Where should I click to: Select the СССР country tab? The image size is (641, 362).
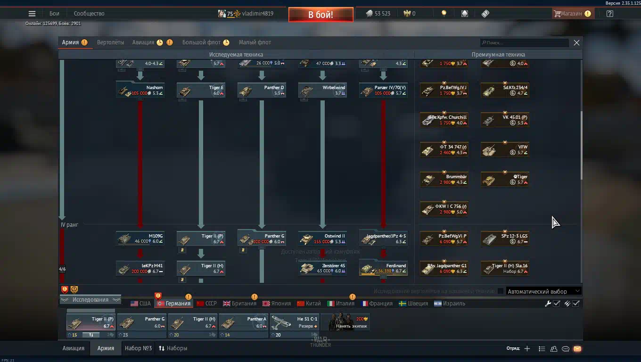coord(206,304)
